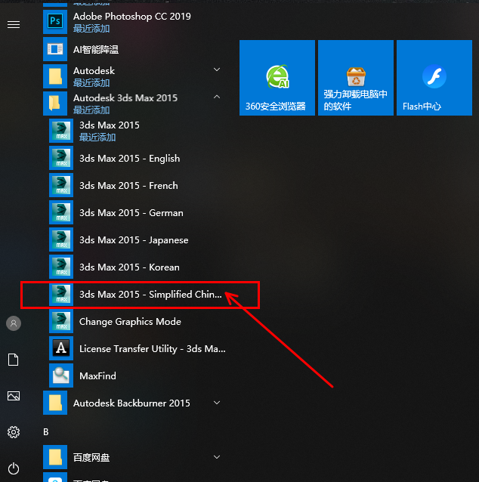
Task: Collapse the Autodesk 3ds Max 2015 folder
Action: [217, 97]
